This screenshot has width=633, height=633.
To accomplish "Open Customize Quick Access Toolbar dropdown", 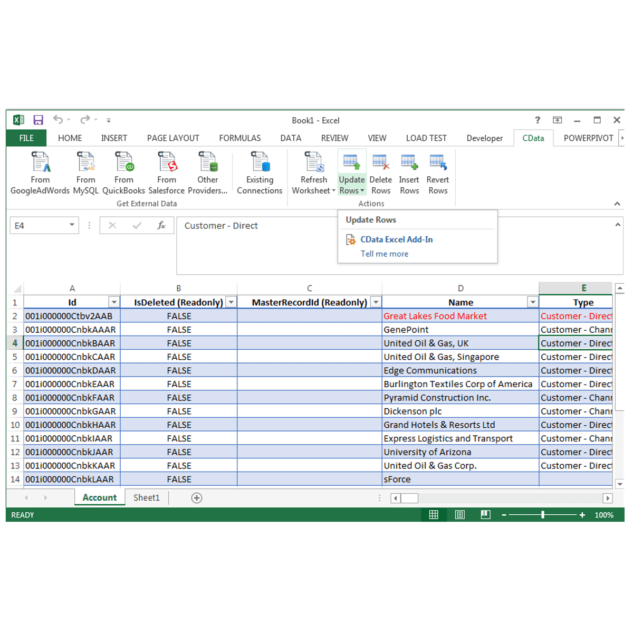I will click(109, 120).
